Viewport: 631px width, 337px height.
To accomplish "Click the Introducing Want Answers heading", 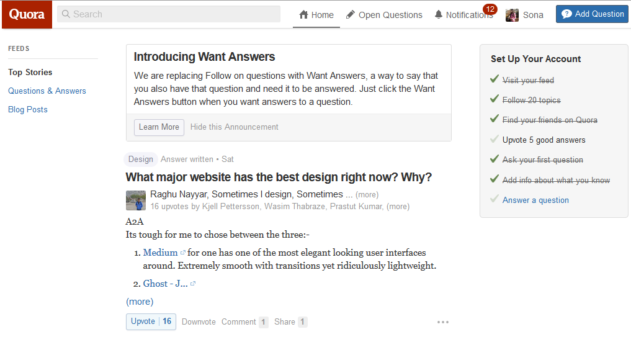I will tap(204, 56).
